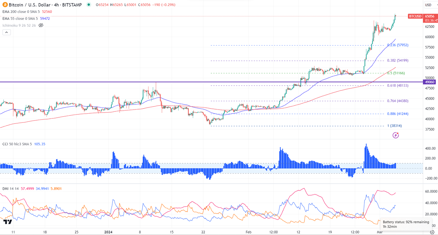The width and height of the screenshot is (438, 235).
Task: Click the 0.618 (48133) Fibonacci level label
Action: click(x=398, y=86)
